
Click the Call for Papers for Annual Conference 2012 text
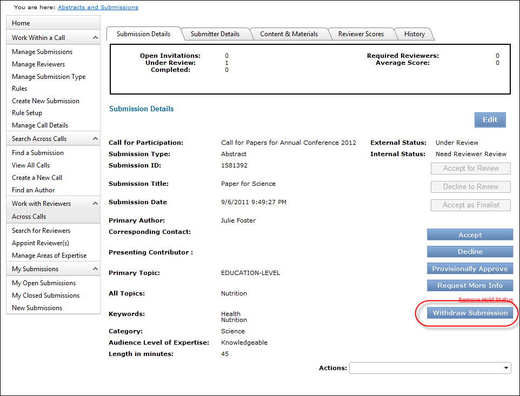pos(289,143)
